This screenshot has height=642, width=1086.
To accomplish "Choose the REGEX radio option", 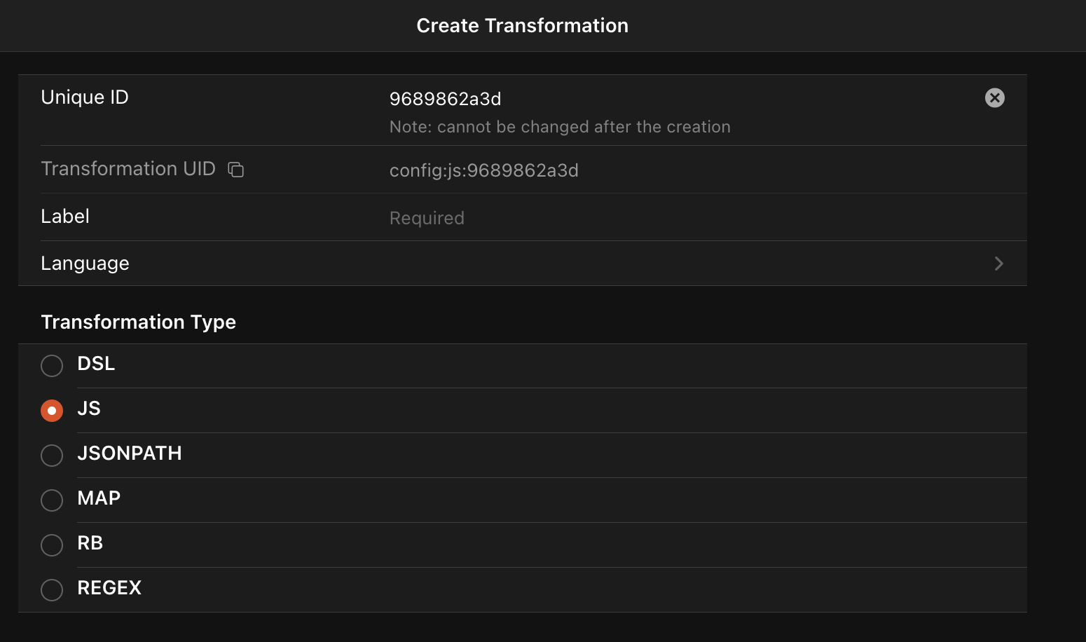I will (x=52, y=589).
